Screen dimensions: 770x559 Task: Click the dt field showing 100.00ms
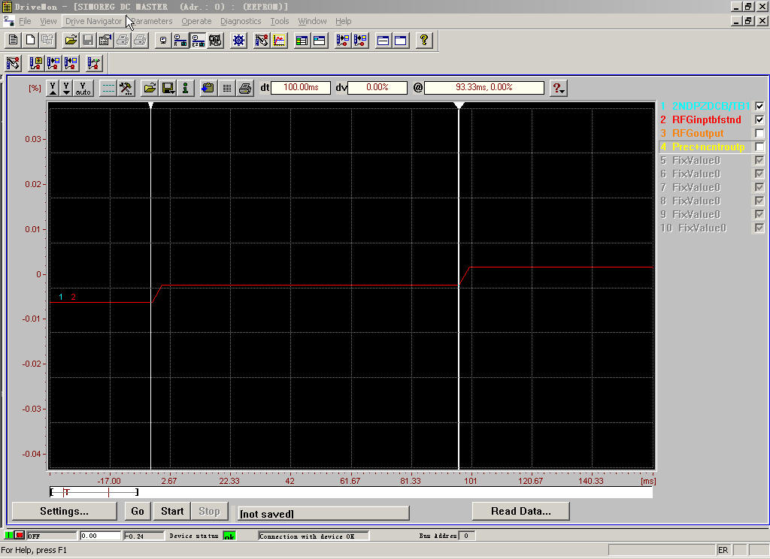301,87
